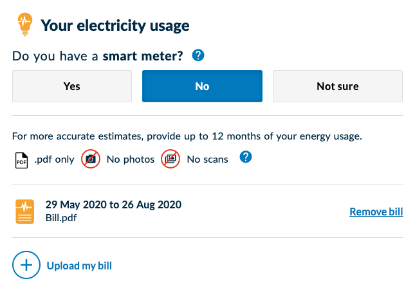This screenshot has width=415, height=290.
Task: Click the crossed-out no scans icon
Action: (171, 159)
